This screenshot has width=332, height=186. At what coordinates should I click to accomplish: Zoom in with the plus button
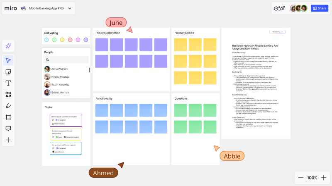[x=324, y=178]
